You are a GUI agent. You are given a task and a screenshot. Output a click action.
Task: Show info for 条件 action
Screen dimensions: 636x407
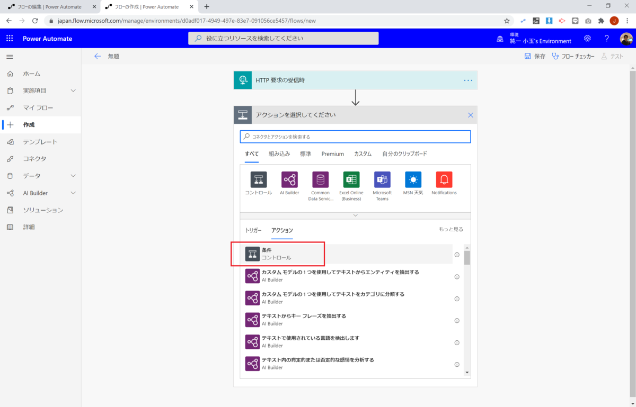click(x=457, y=255)
